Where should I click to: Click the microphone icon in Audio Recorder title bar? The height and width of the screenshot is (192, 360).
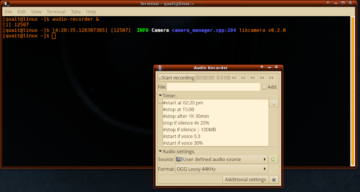point(160,67)
